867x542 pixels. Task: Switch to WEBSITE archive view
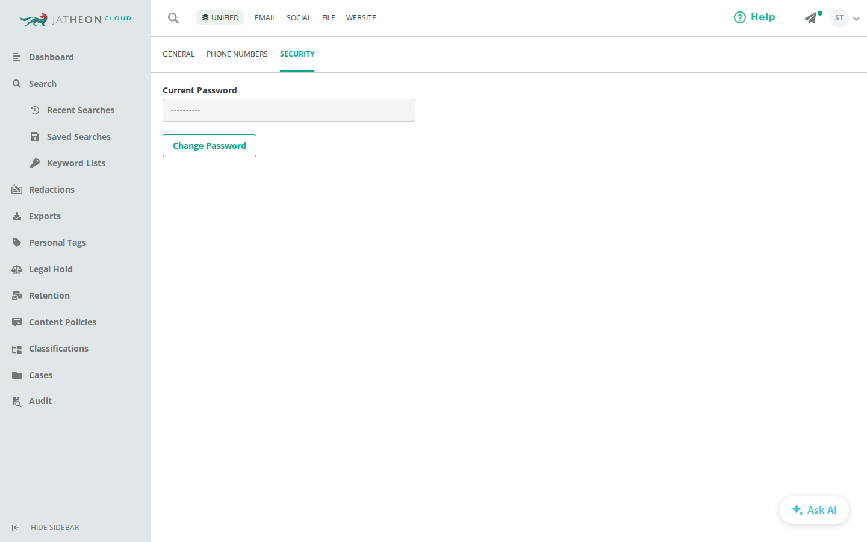point(361,18)
